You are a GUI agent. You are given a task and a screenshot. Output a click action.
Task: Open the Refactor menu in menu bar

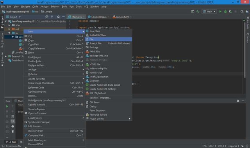click(x=55, y=7)
